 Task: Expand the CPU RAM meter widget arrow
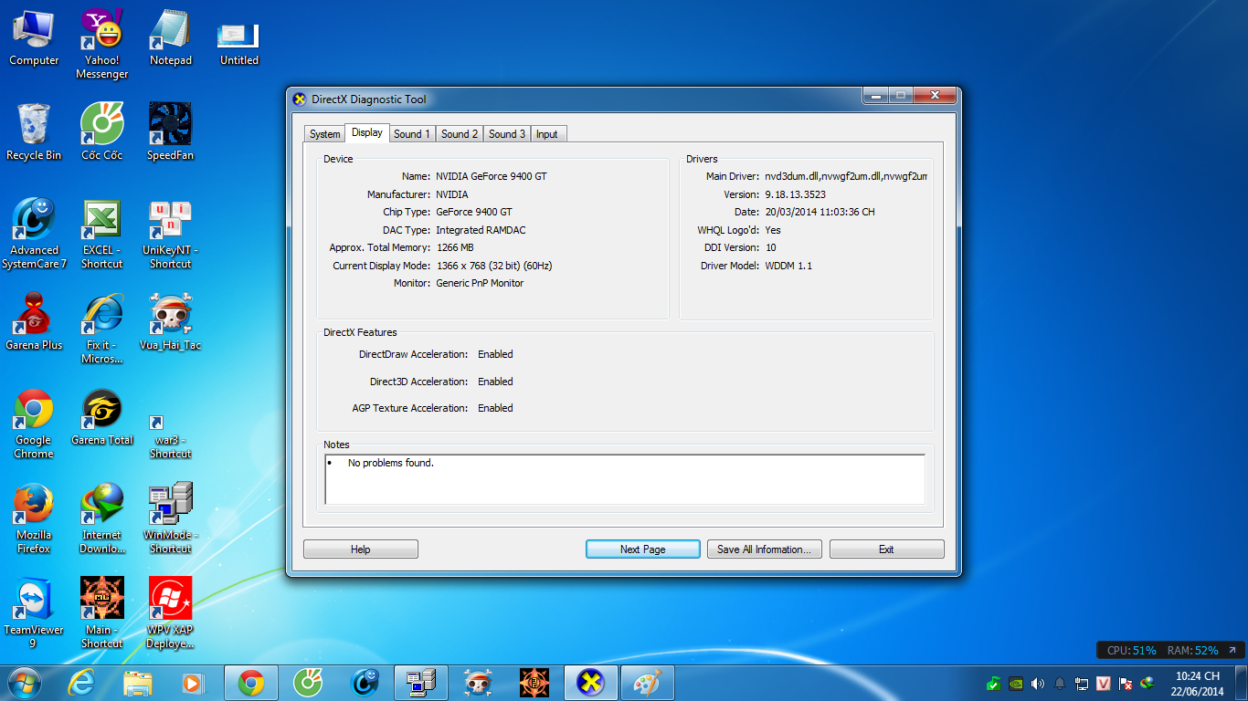click(x=1232, y=650)
